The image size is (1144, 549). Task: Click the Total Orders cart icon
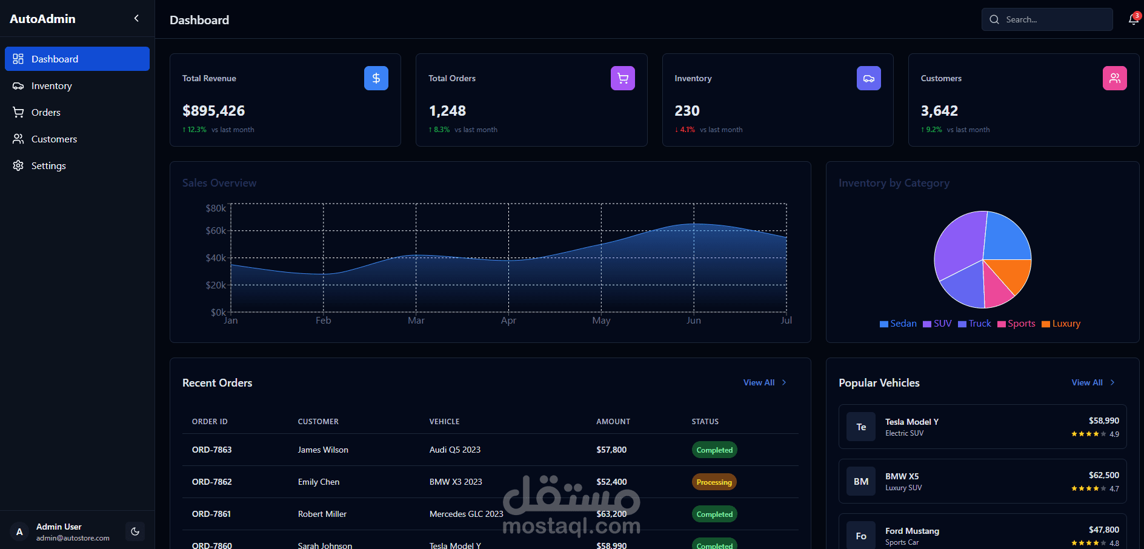(623, 78)
